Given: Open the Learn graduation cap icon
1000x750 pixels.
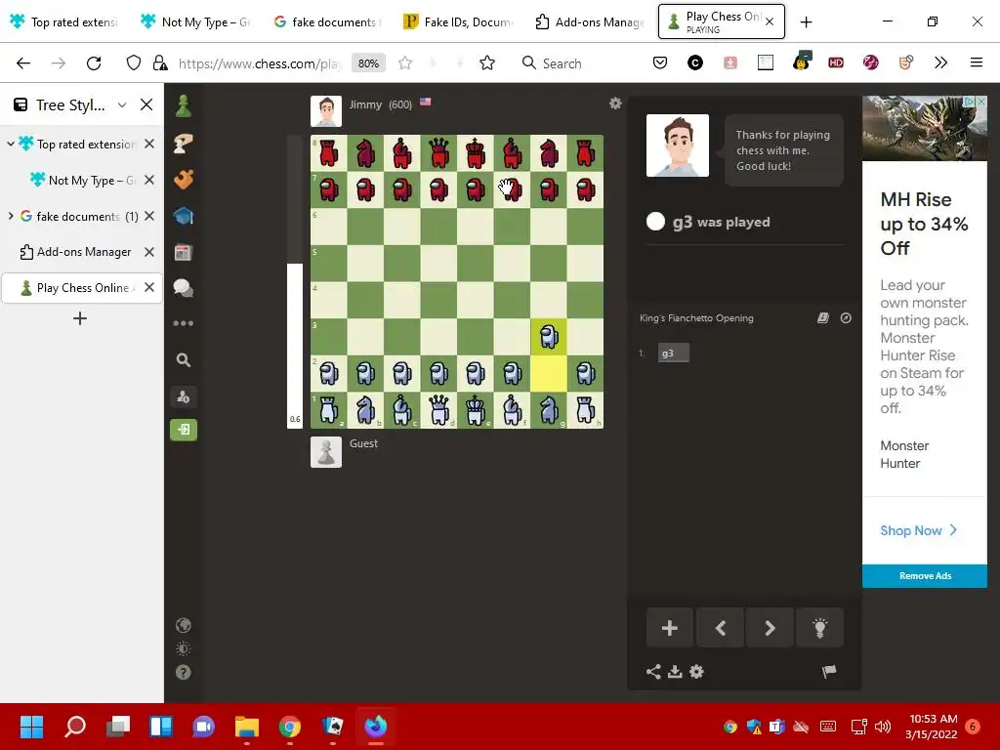Looking at the screenshot, I should [x=183, y=216].
